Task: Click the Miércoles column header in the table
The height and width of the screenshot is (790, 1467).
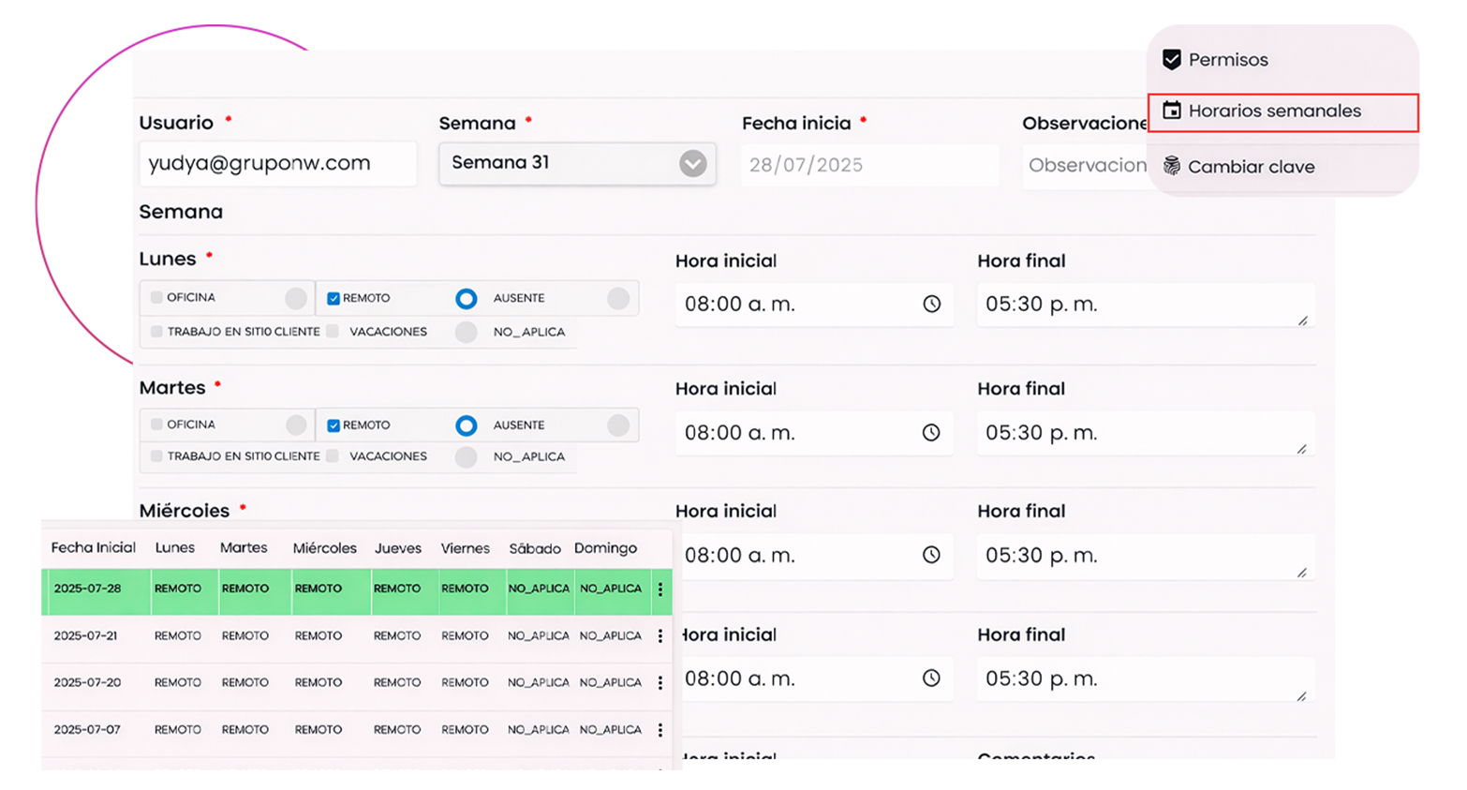Action: click(x=324, y=548)
